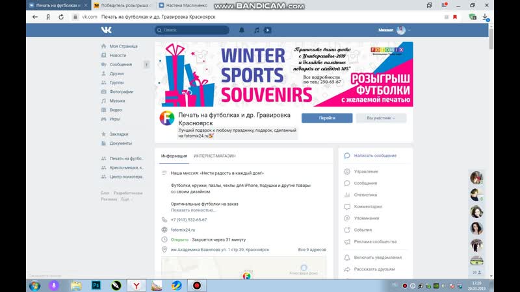Open Кресло-мешки group shortcut in sidebar
Viewport: 520px width, 292px height.
[126, 167]
